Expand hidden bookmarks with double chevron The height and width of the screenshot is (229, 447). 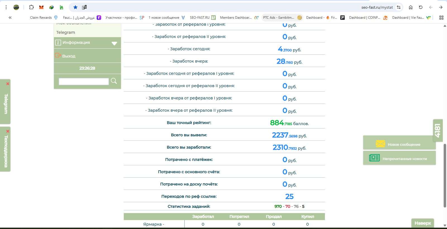(10, 18)
